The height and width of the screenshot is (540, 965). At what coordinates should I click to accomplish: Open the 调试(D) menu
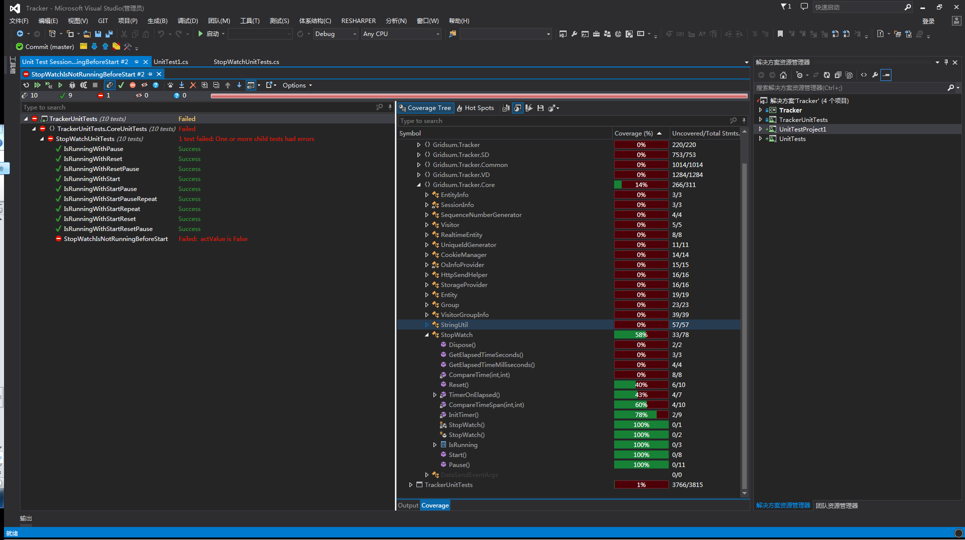pyautogui.click(x=188, y=21)
